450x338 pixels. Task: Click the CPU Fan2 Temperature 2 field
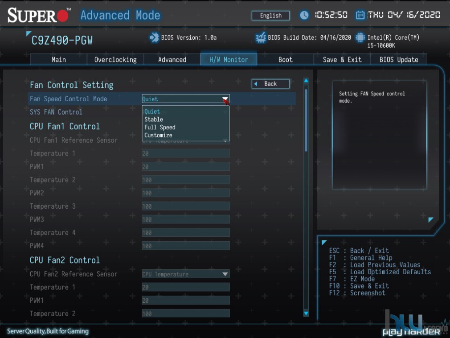click(x=186, y=313)
